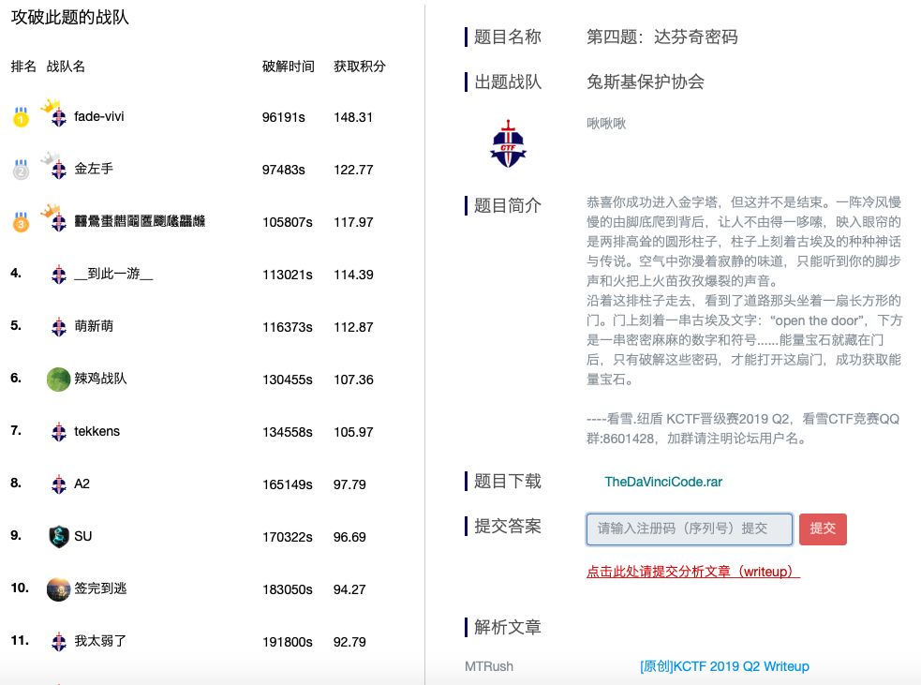The height and width of the screenshot is (685, 921).
Task: Open 签完到逃 team photo avatar
Action: click(x=59, y=589)
